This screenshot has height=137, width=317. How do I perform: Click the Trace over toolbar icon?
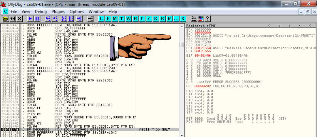coord(71,19)
